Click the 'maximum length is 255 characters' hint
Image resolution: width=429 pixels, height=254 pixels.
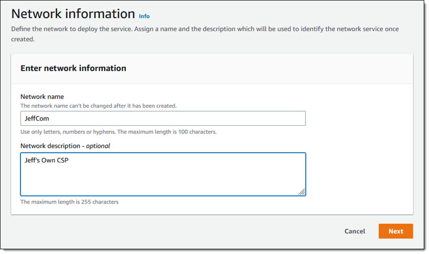pyautogui.click(x=70, y=202)
